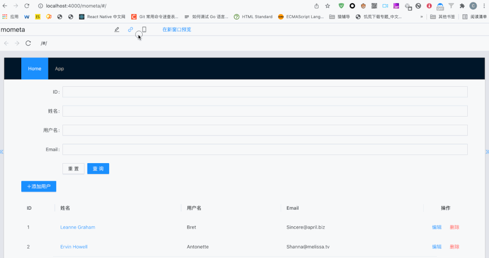Focus the ID input field
Viewport: 489px width, 258px height.
click(x=265, y=92)
